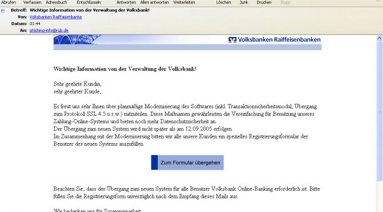Viewport: 383px width, 212px height.
Task: Click the bold heading Wichtige Information in body
Action: tap(125, 69)
